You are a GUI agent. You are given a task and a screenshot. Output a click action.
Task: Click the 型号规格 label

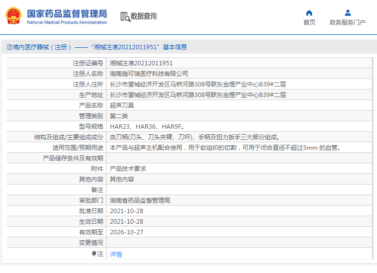point(91,127)
